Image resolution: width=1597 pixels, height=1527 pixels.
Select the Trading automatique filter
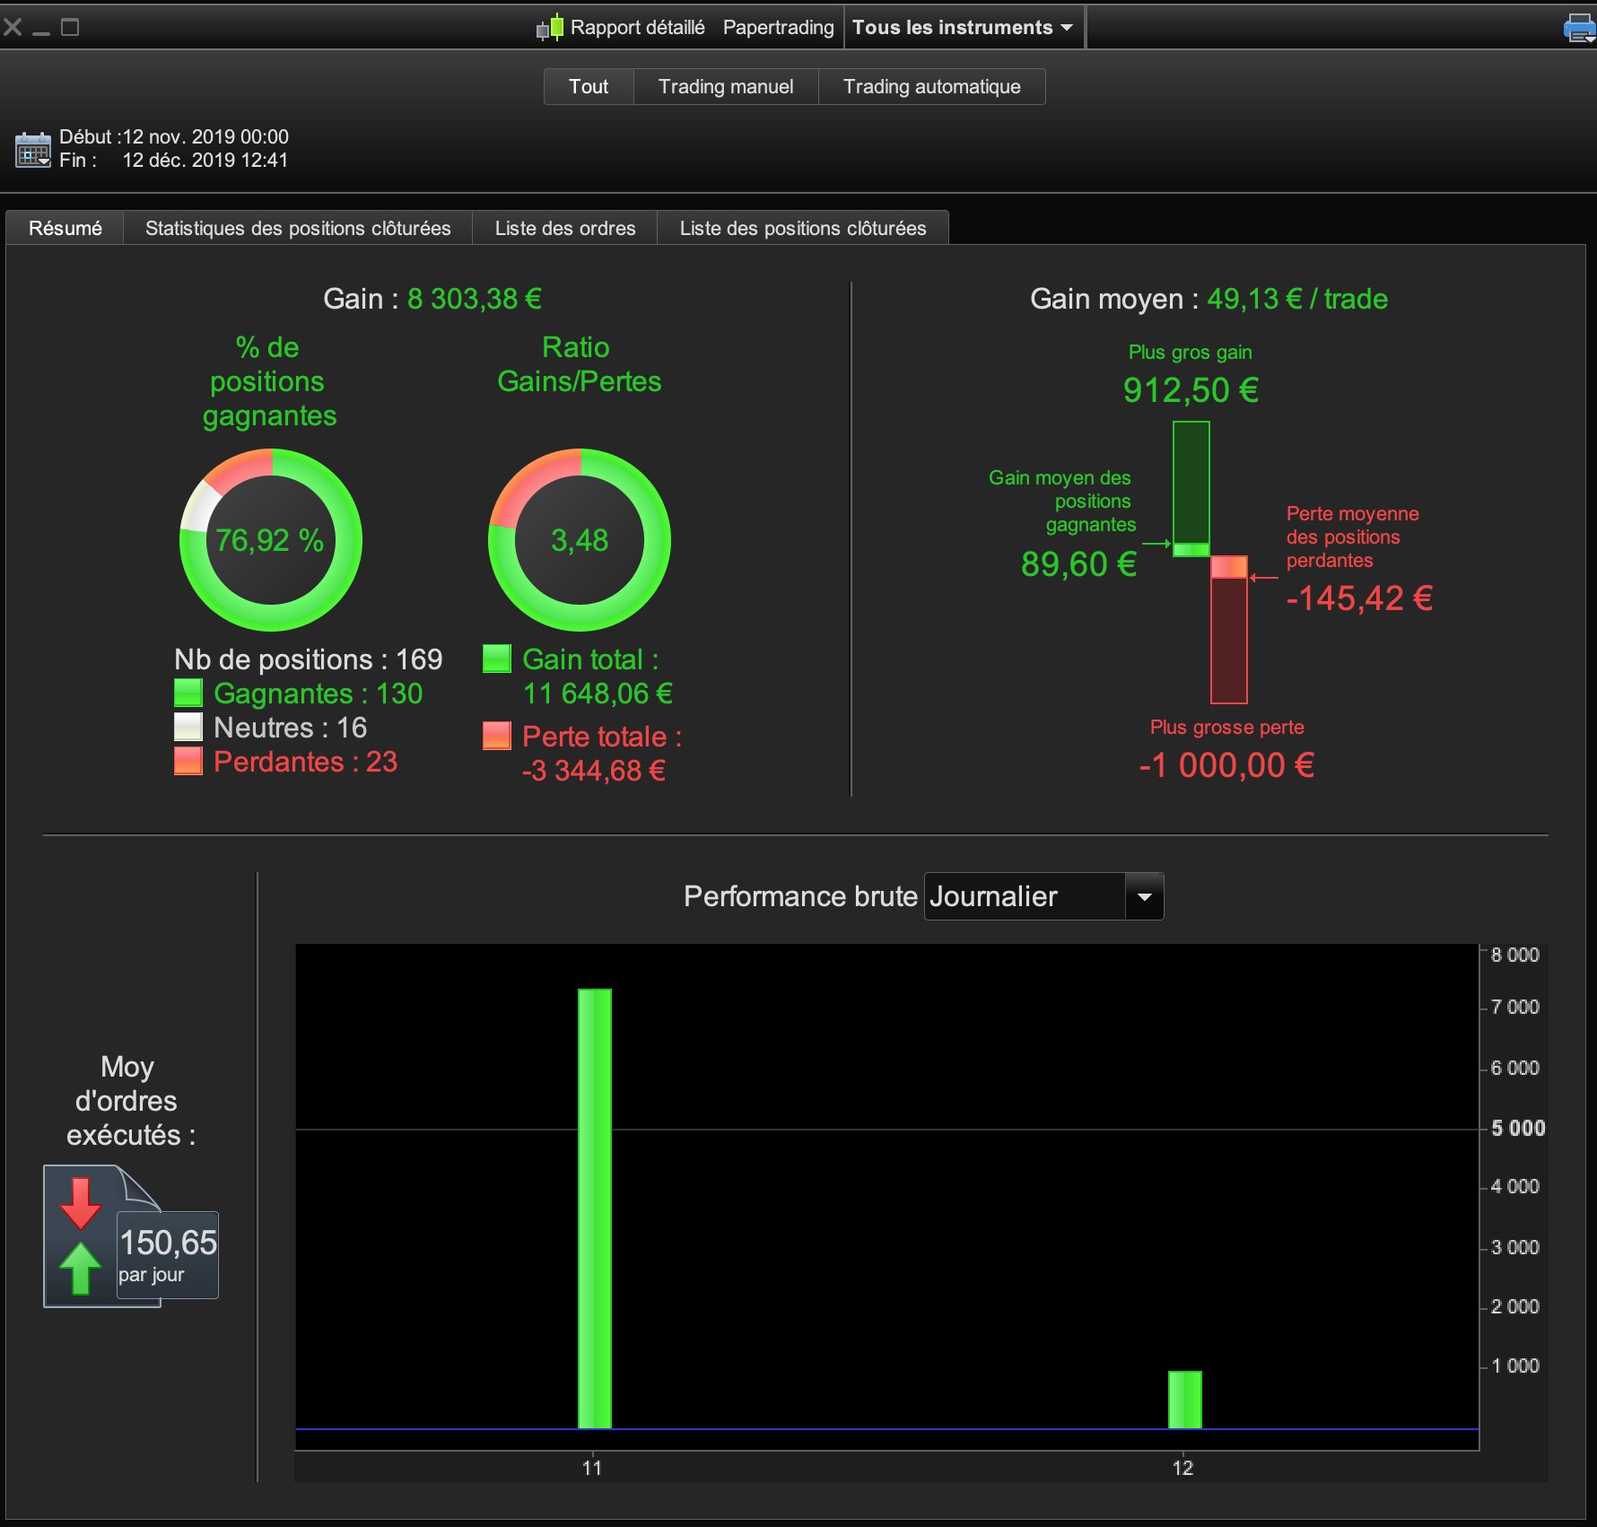[931, 87]
